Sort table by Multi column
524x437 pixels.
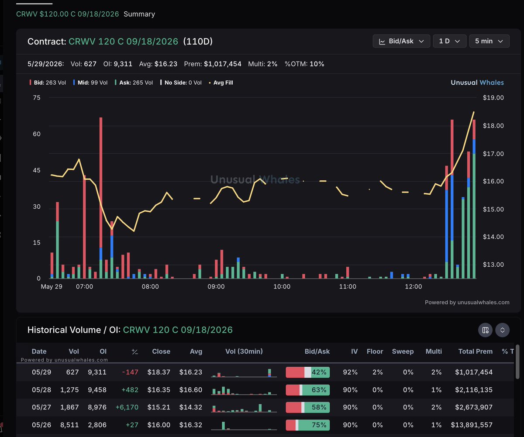434,351
